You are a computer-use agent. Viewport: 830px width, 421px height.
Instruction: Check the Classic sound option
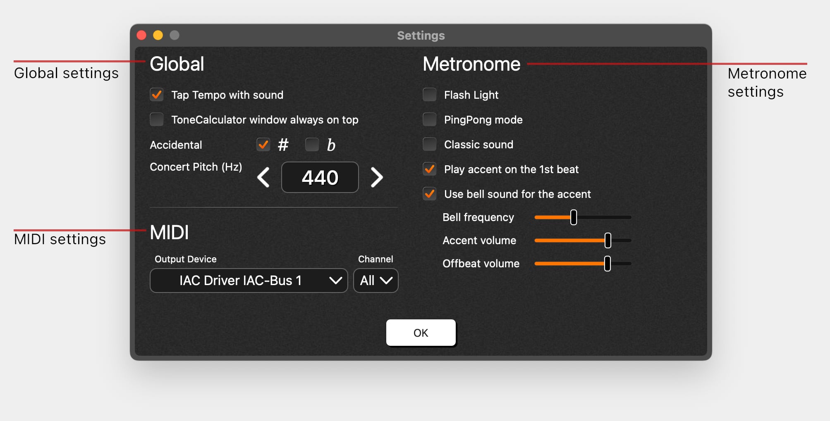pos(430,144)
